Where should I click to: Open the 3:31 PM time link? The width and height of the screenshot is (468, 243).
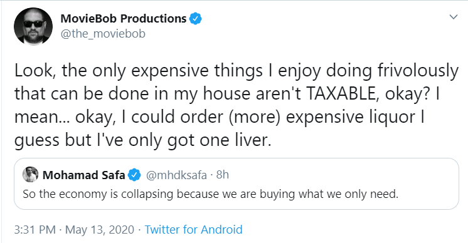point(35,230)
